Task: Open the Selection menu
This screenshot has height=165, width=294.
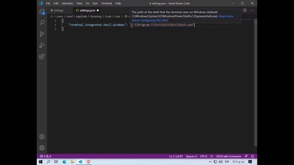Action: pyautogui.click(x=68, y=3)
